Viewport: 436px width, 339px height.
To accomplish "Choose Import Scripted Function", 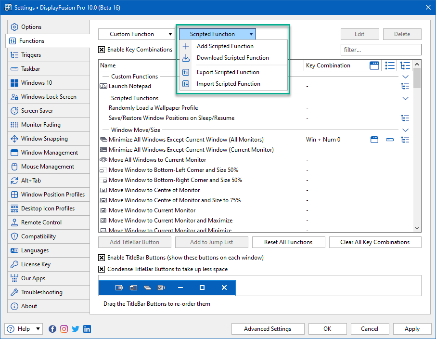I will tap(233, 84).
